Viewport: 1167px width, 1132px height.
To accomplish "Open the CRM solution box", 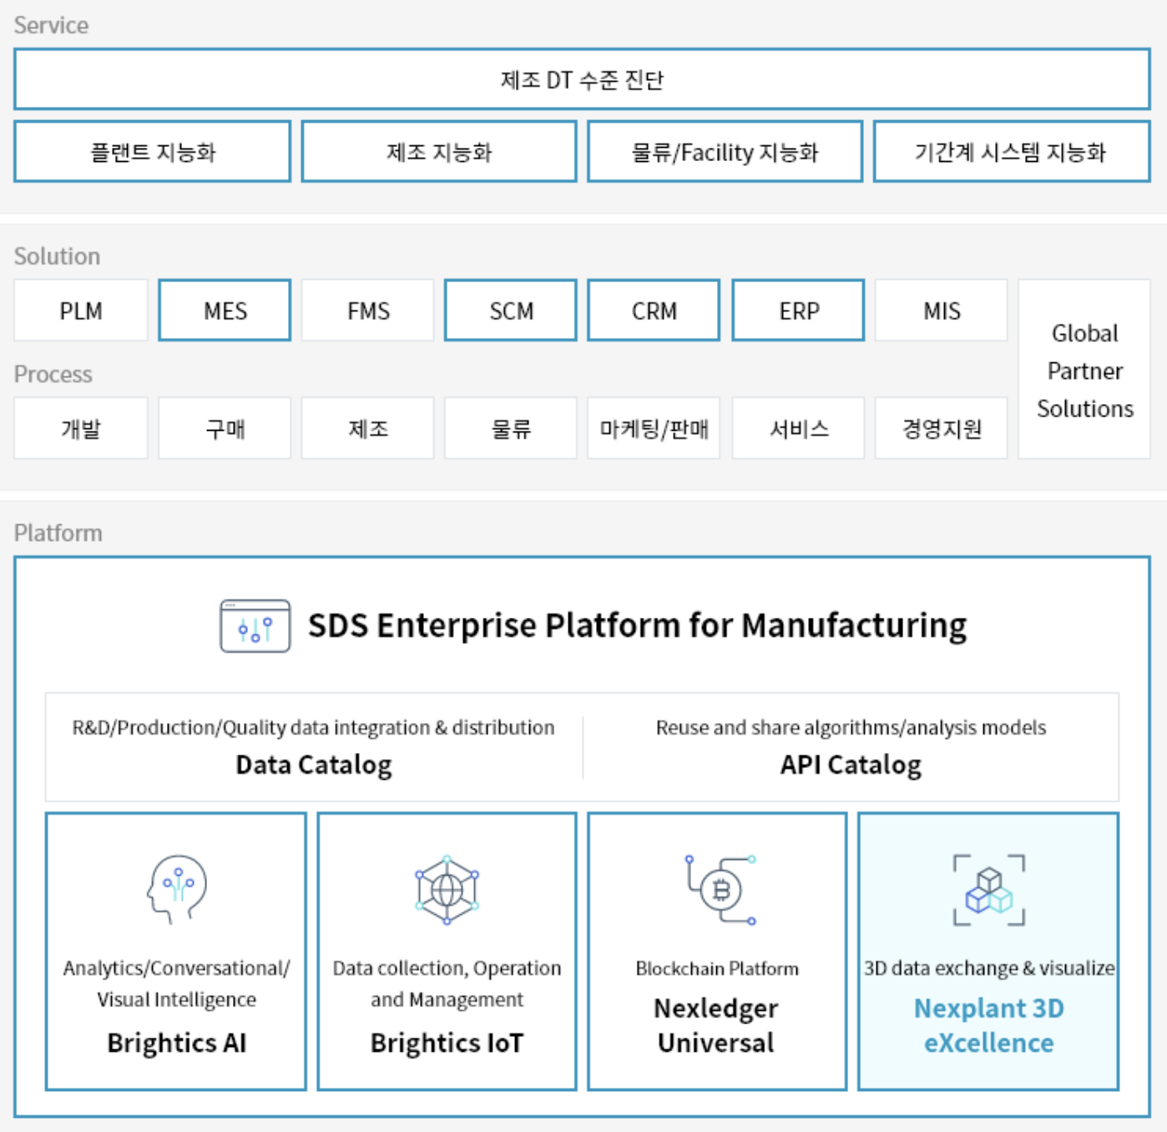I will click(654, 311).
